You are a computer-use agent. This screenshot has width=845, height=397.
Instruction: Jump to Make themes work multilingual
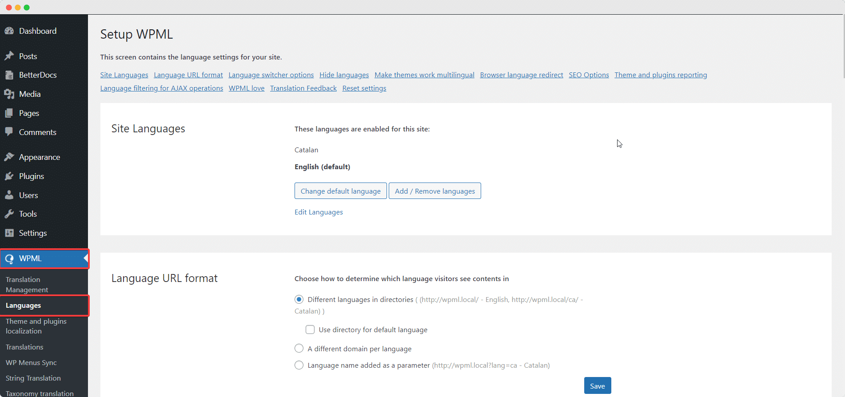point(424,75)
